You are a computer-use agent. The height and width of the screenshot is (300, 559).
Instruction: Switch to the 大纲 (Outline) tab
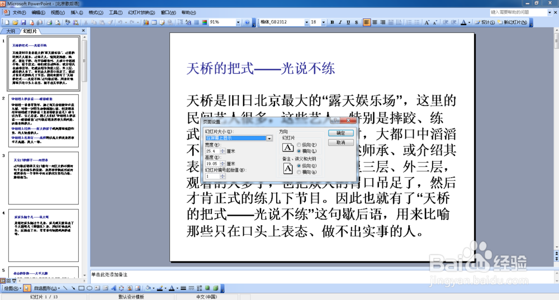[11, 31]
